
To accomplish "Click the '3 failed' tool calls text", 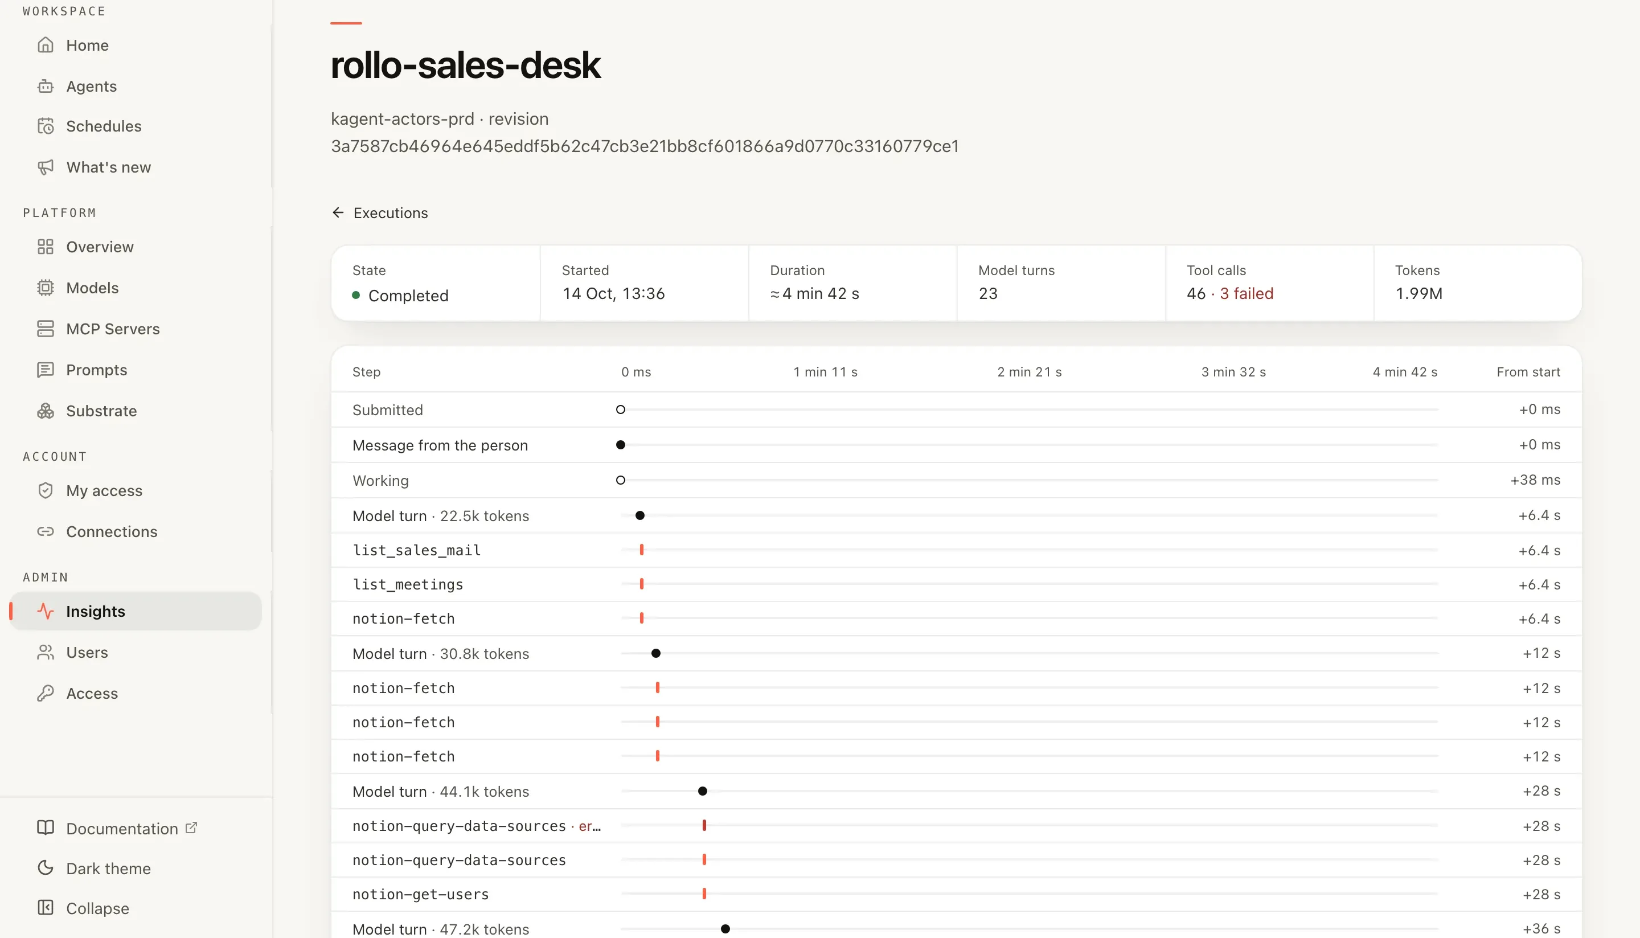I will point(1247,294).
